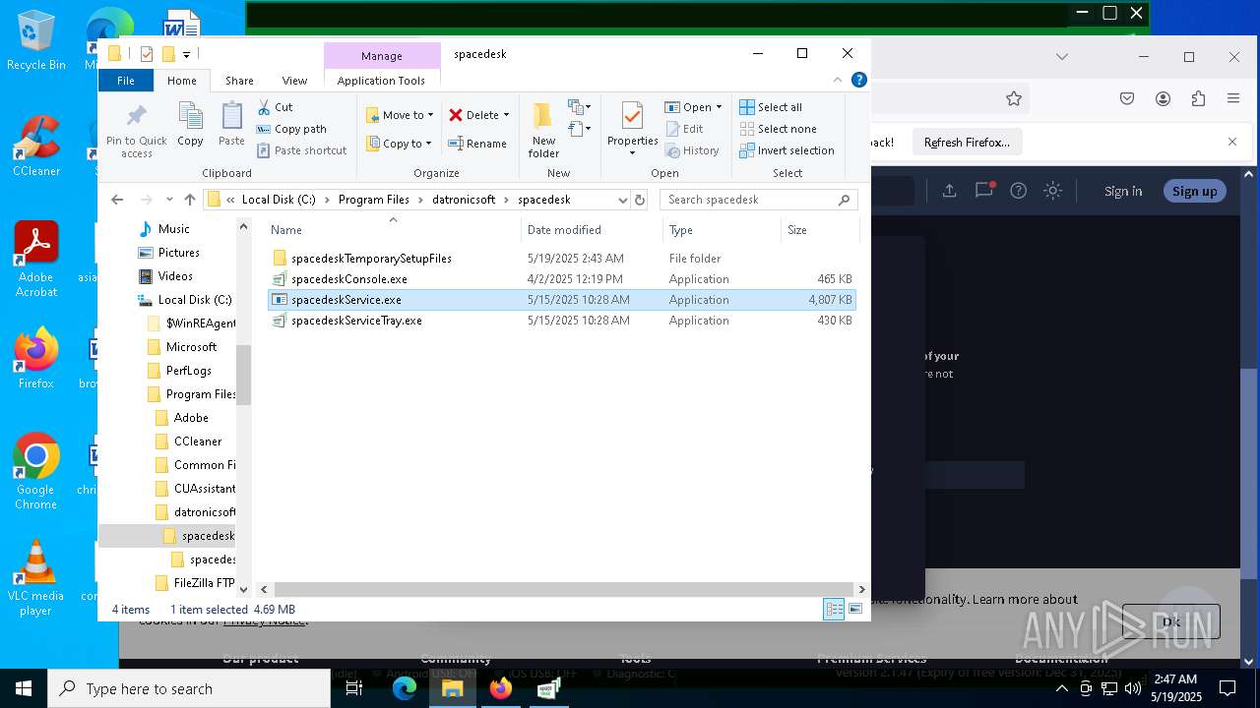The width and height of the screenshot is (1260, 708).
Task: Select CCleaner folder in tree
Action: pos(197,442)
